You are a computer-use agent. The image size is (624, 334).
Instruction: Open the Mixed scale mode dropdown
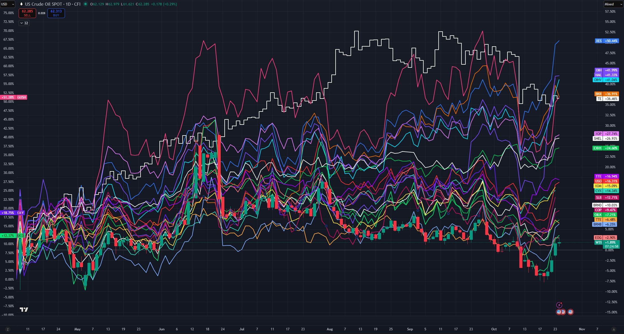point(613,4)
